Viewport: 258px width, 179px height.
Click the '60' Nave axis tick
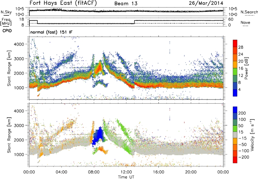(x=231, y=19)
